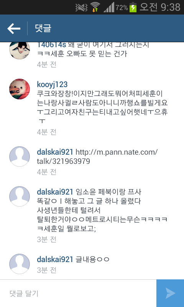Open the m.pann.nate.com talk link
Image resolution: width=184 pixels, height=307 pixels.
click(x=97, y=157)
